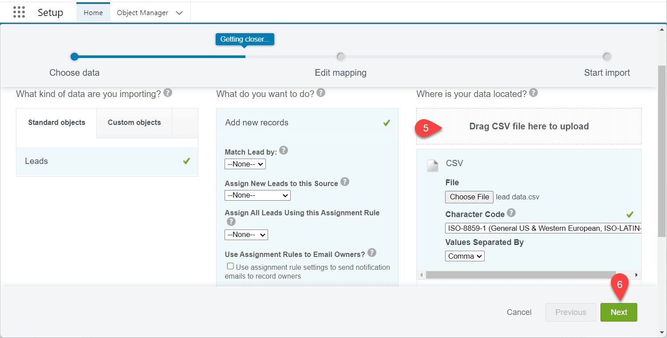This screenshot has width=667, height=338.
Task: Enable assignment rule notification emails checkbox
Action: (230, 266)
